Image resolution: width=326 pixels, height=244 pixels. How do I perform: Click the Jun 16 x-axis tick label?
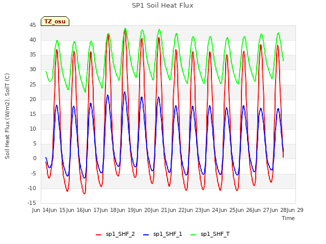(75, 210)
